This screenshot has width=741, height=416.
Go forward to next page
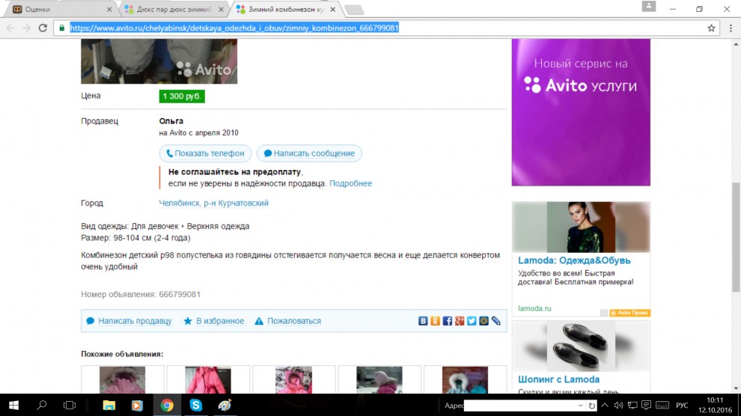[26, 28]
